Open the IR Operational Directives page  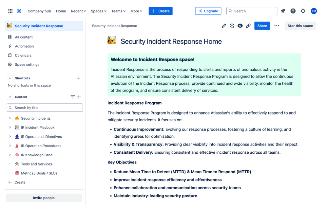41,137
